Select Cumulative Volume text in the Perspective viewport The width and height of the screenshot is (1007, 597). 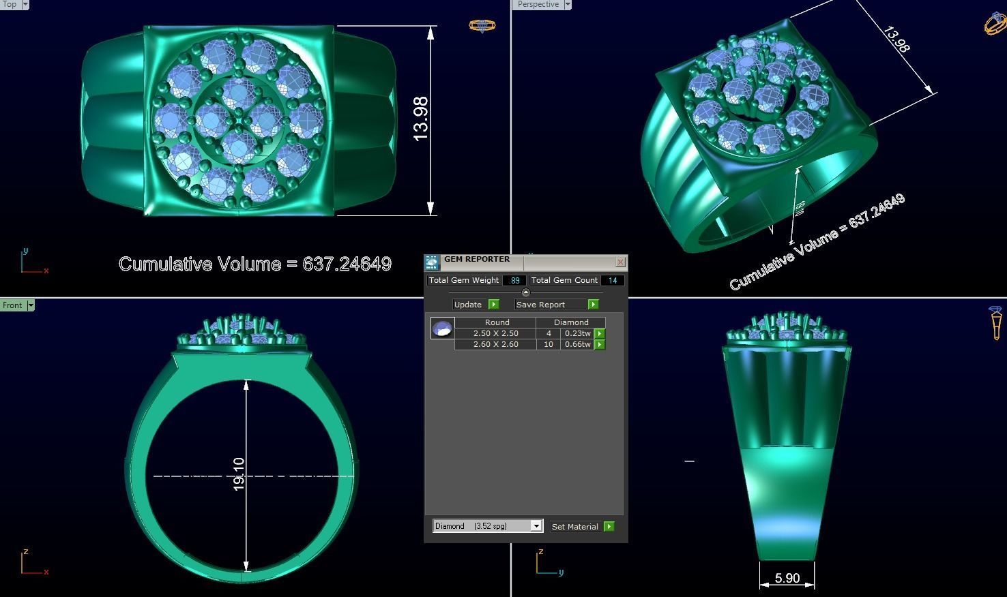pos(817,241)
